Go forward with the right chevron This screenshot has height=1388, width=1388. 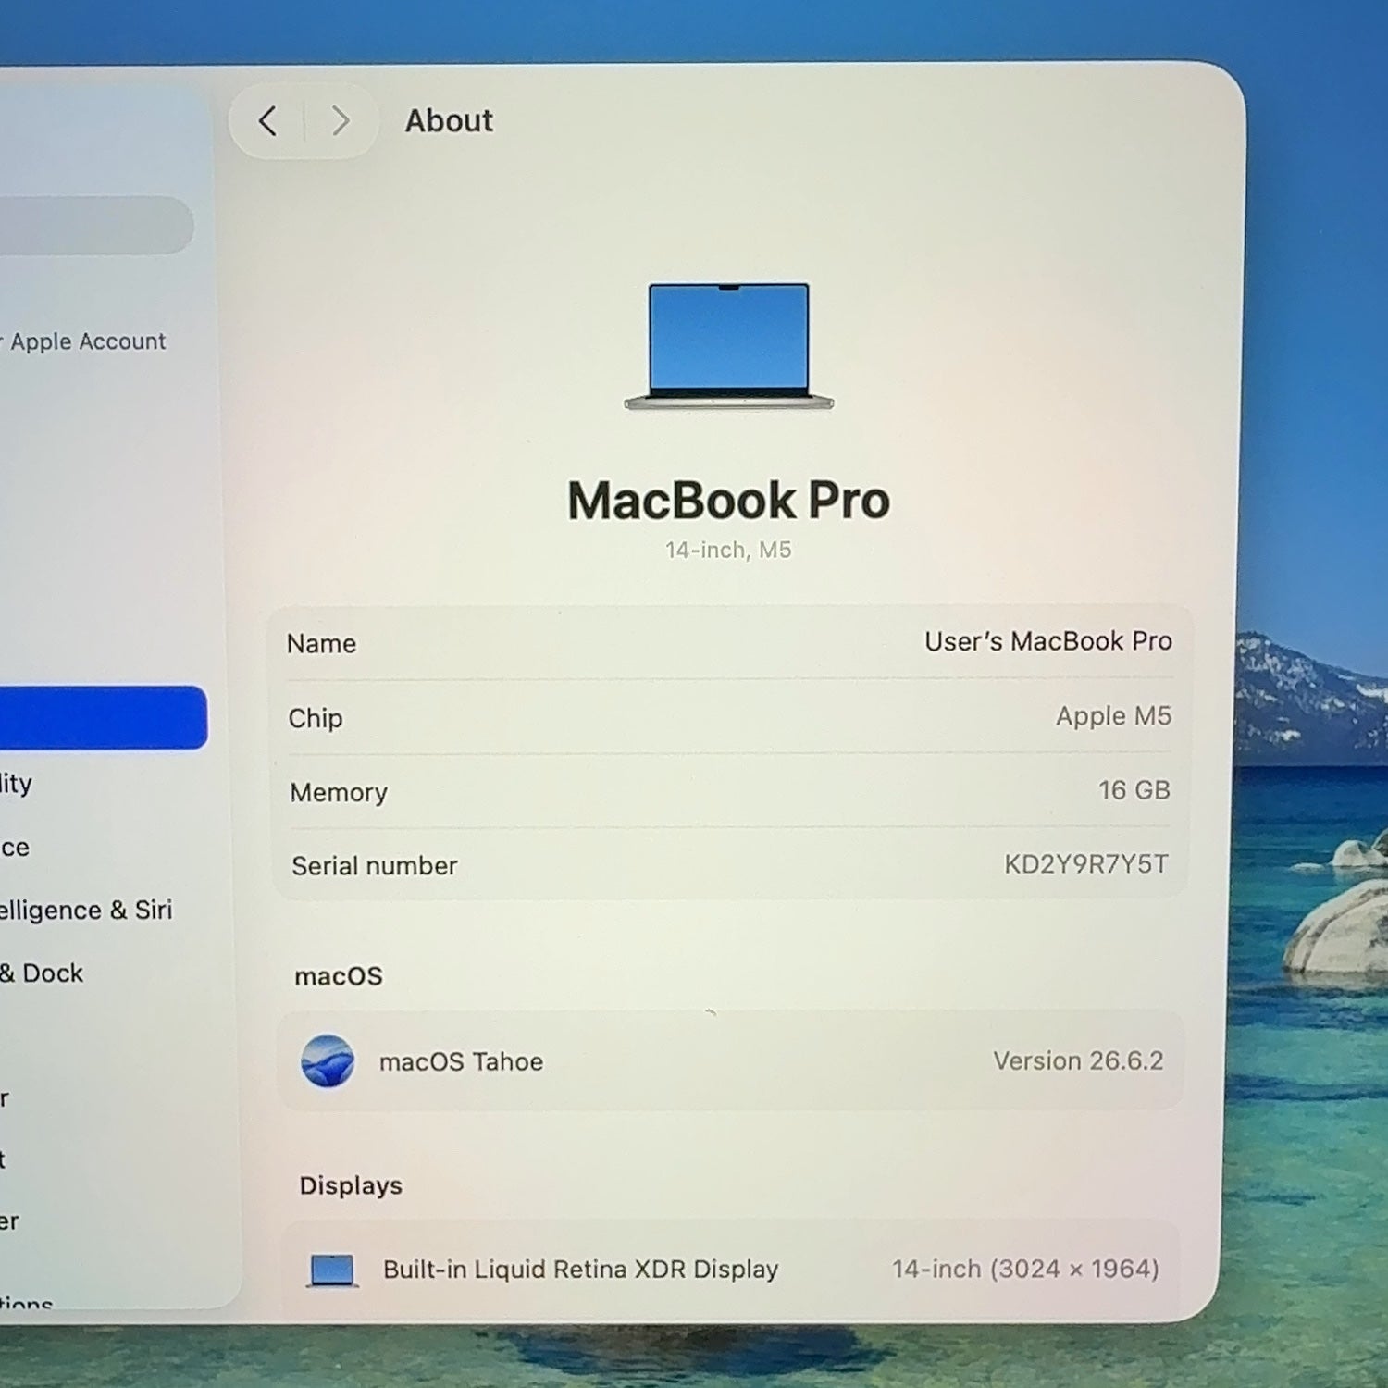(341, 120)
